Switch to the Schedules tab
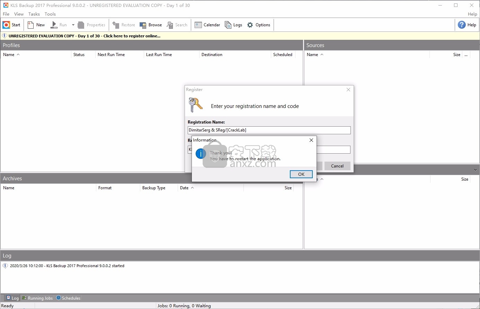 pos(68,298)
